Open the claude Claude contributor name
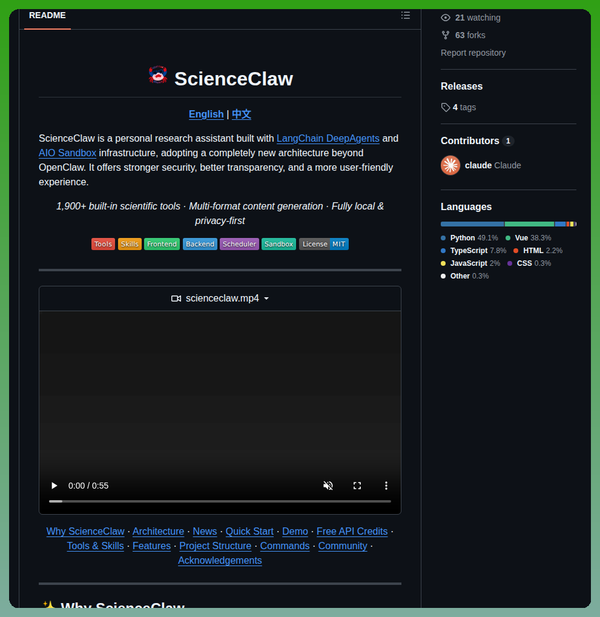Screen dimensions: 600x617 [493, 165]
